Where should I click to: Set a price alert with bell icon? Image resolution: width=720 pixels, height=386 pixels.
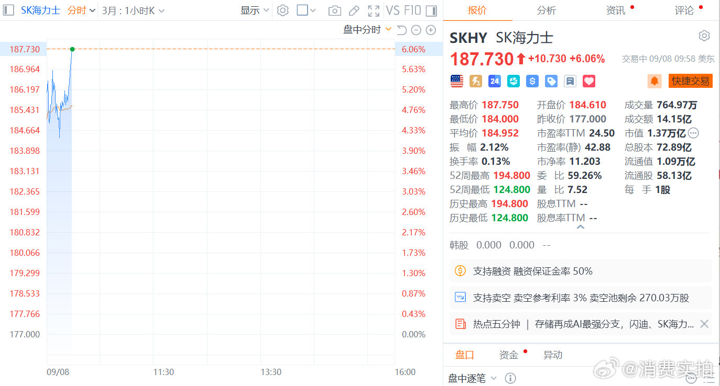tap(654, 81)
